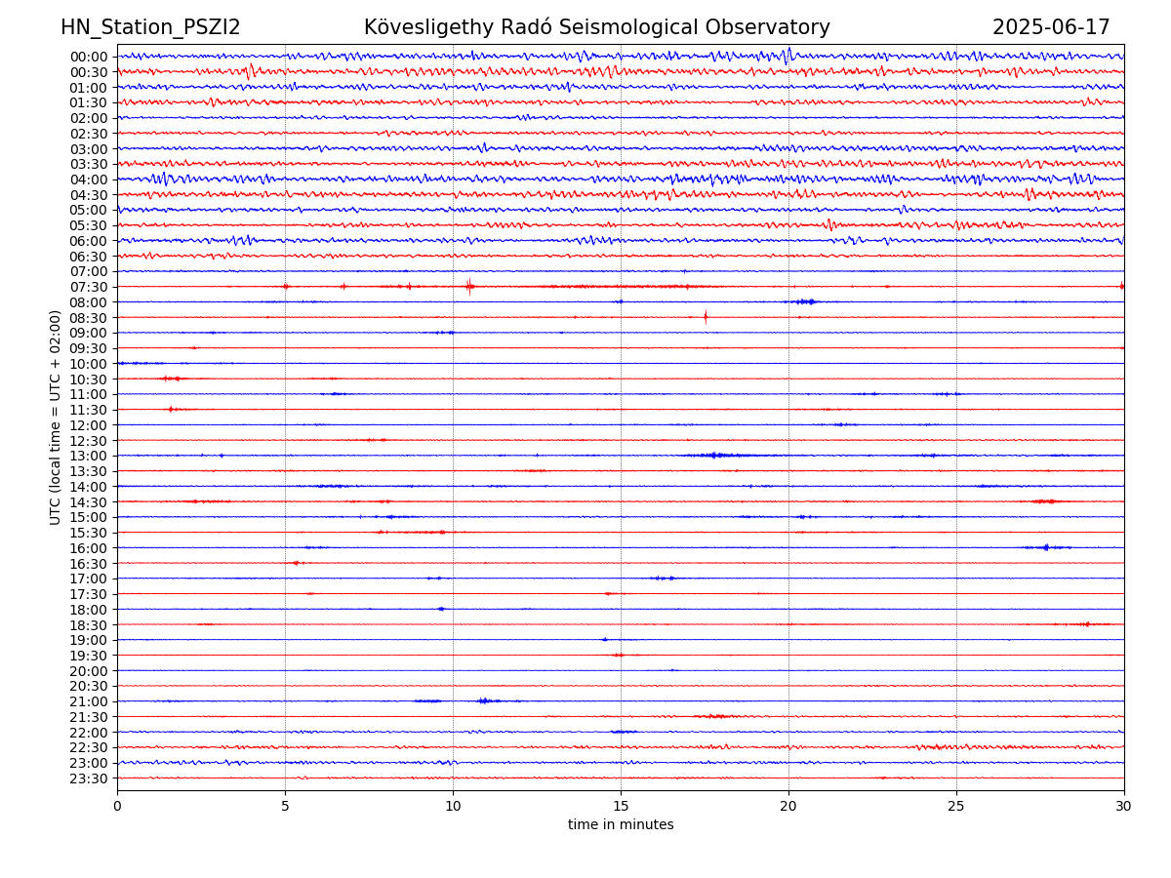The height and width of the screenshot is (878, 1171).
Task: Click the blue burst near minute 18 on 13:00 trace
Action: coord(715,456)
